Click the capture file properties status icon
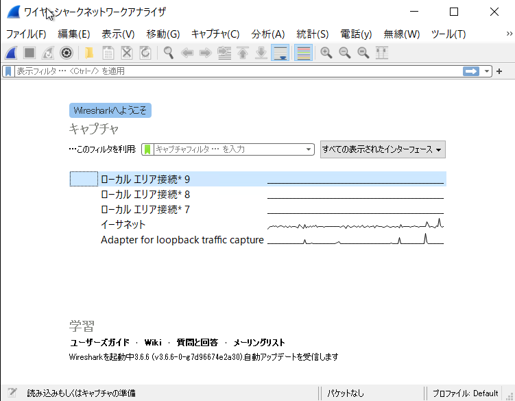The image size is (515, 401). (x=12, y=393)
